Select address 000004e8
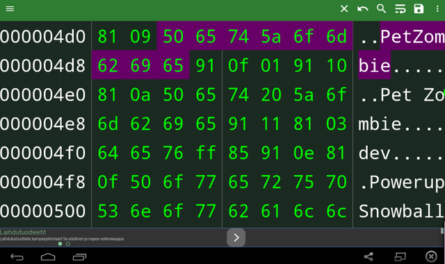The image size is (445, 264). pos(42,124)
